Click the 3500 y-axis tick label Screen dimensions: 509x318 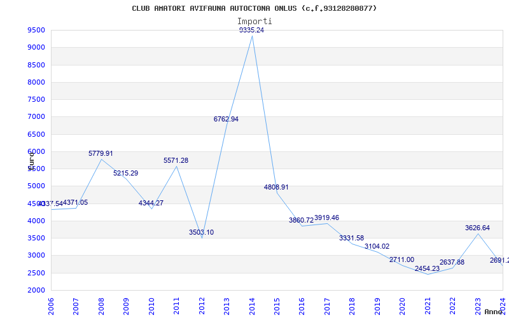pyautogui.click(x=36, y=238)
